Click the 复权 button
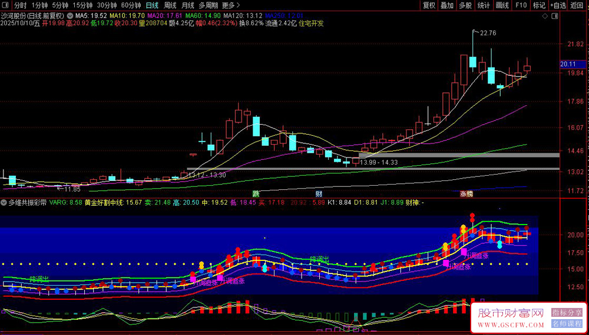Screen dimensions: 589x335 click(429, 5)
